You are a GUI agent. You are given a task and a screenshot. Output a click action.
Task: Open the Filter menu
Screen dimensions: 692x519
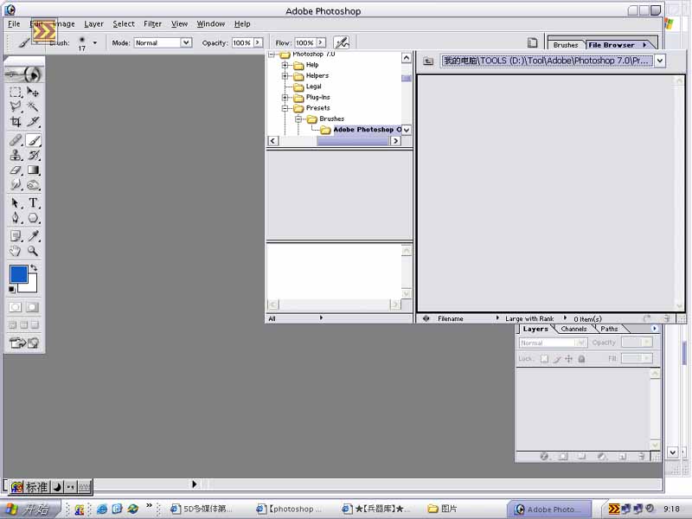153,24
